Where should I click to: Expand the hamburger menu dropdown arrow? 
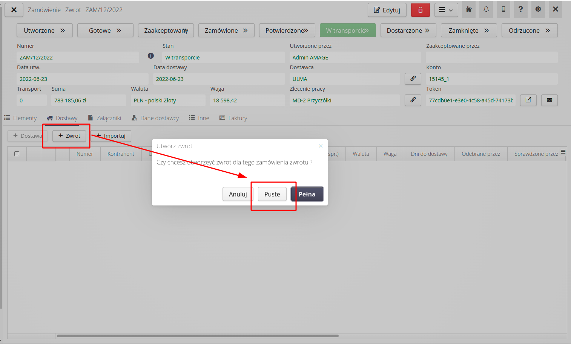[x=451, y=10]
